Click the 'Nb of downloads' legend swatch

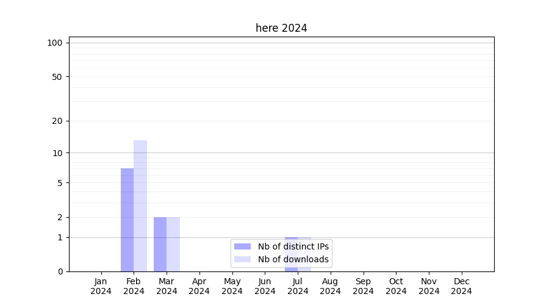click(x=242, y=259)
